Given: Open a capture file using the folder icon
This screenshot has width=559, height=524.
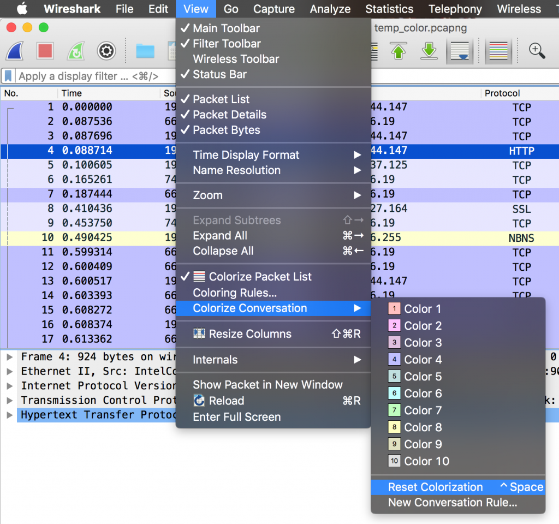Looking at the screenshot, I should [x=144, y=51].
